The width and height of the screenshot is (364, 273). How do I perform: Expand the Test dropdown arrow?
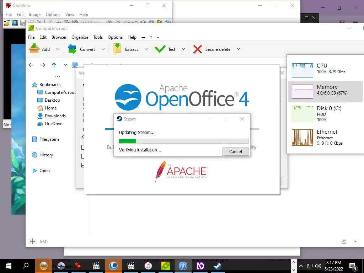tap(183, 49)
